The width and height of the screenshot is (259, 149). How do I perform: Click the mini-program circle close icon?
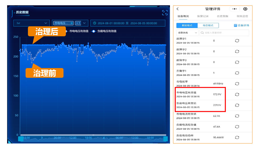(245, 9)
